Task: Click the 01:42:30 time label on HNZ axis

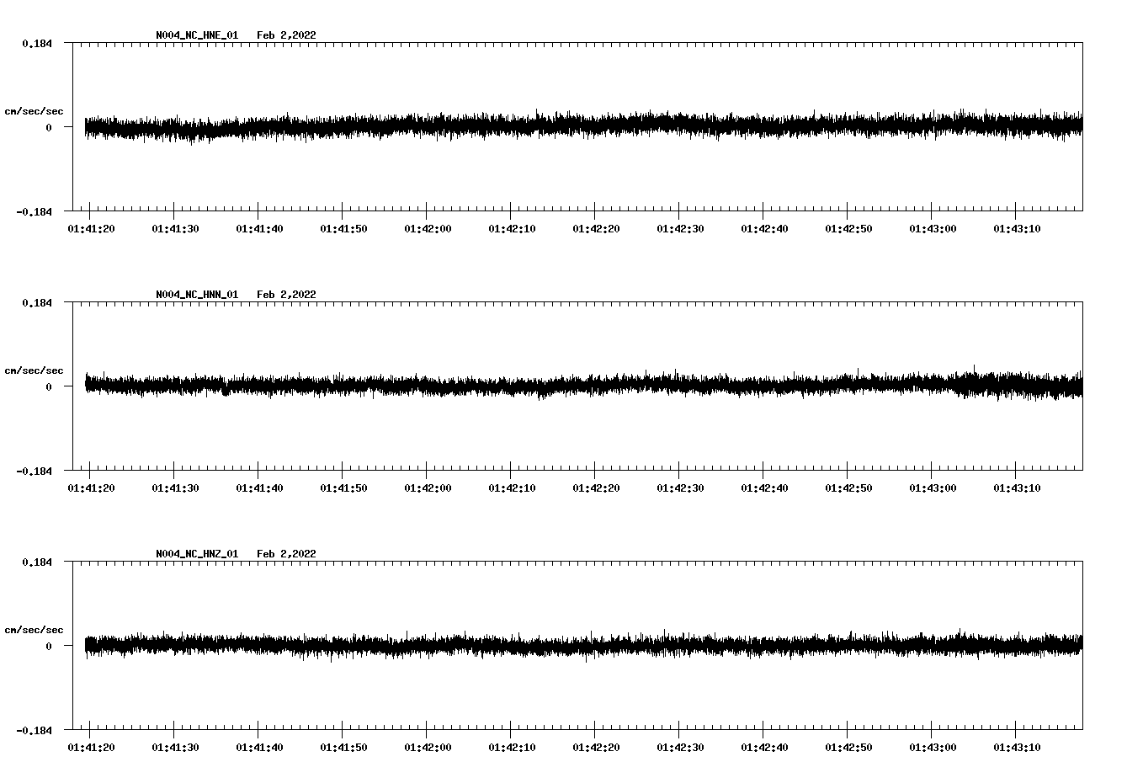Action: tap(680, 748)
